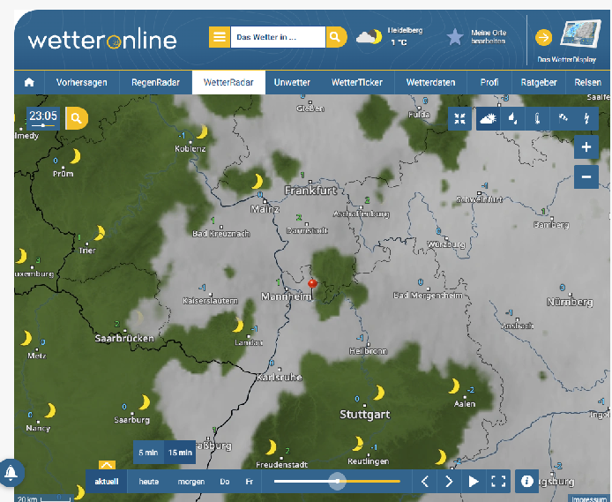The width and height of the screenshot is (612, 502).
Task: Open the WetterTicker menu
Action: pos(357,82)
